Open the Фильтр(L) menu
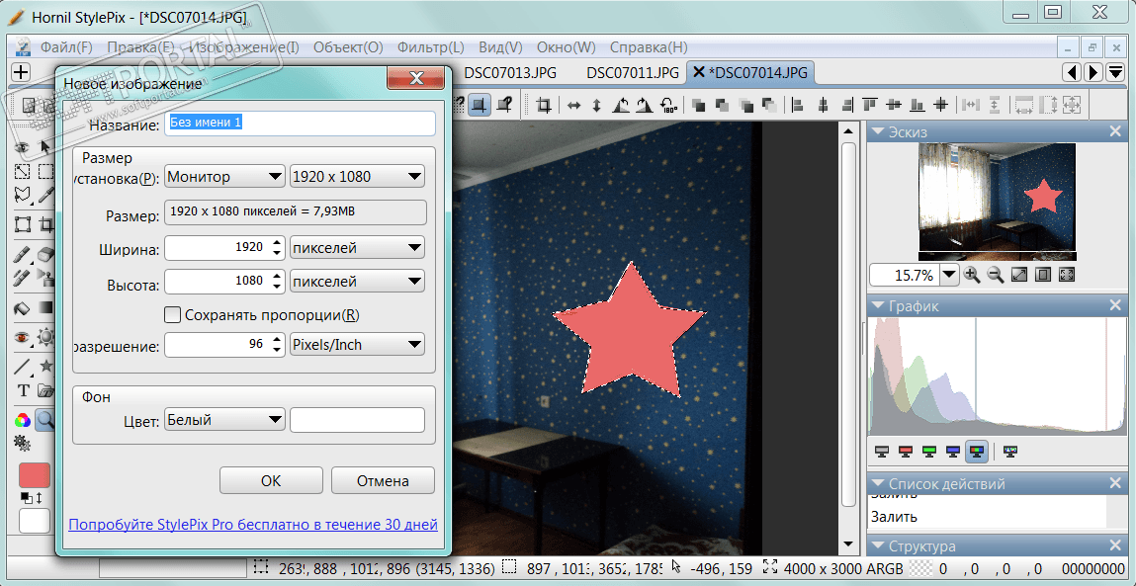1136x586 pixels. pos(430,47)
